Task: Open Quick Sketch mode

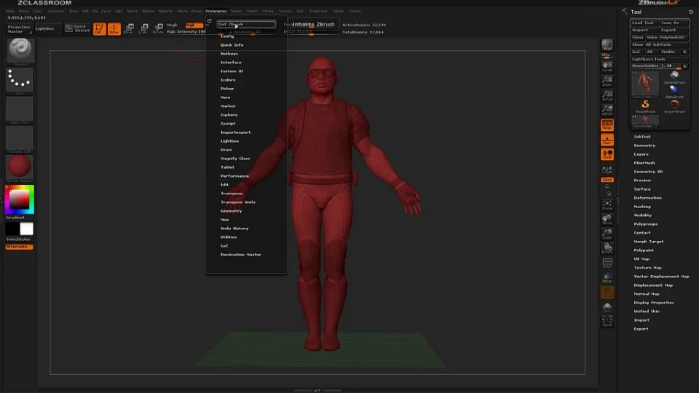Action: (x=77, y=28)
